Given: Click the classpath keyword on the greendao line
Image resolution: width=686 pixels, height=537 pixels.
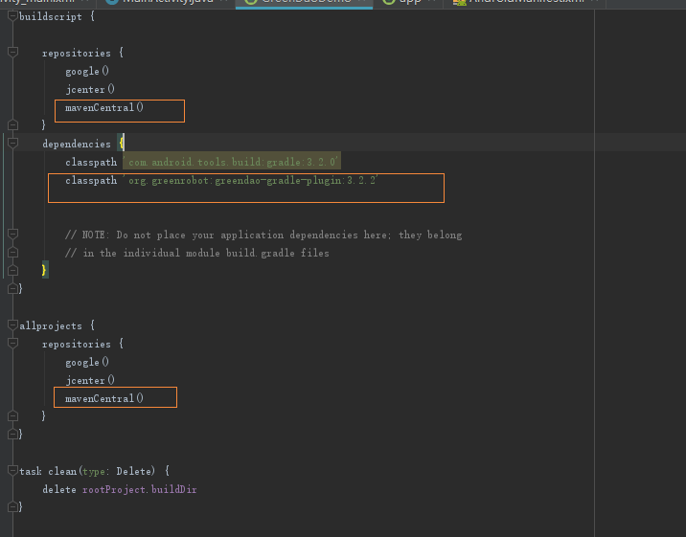Looking at the screenshot, I should point(91,181).
